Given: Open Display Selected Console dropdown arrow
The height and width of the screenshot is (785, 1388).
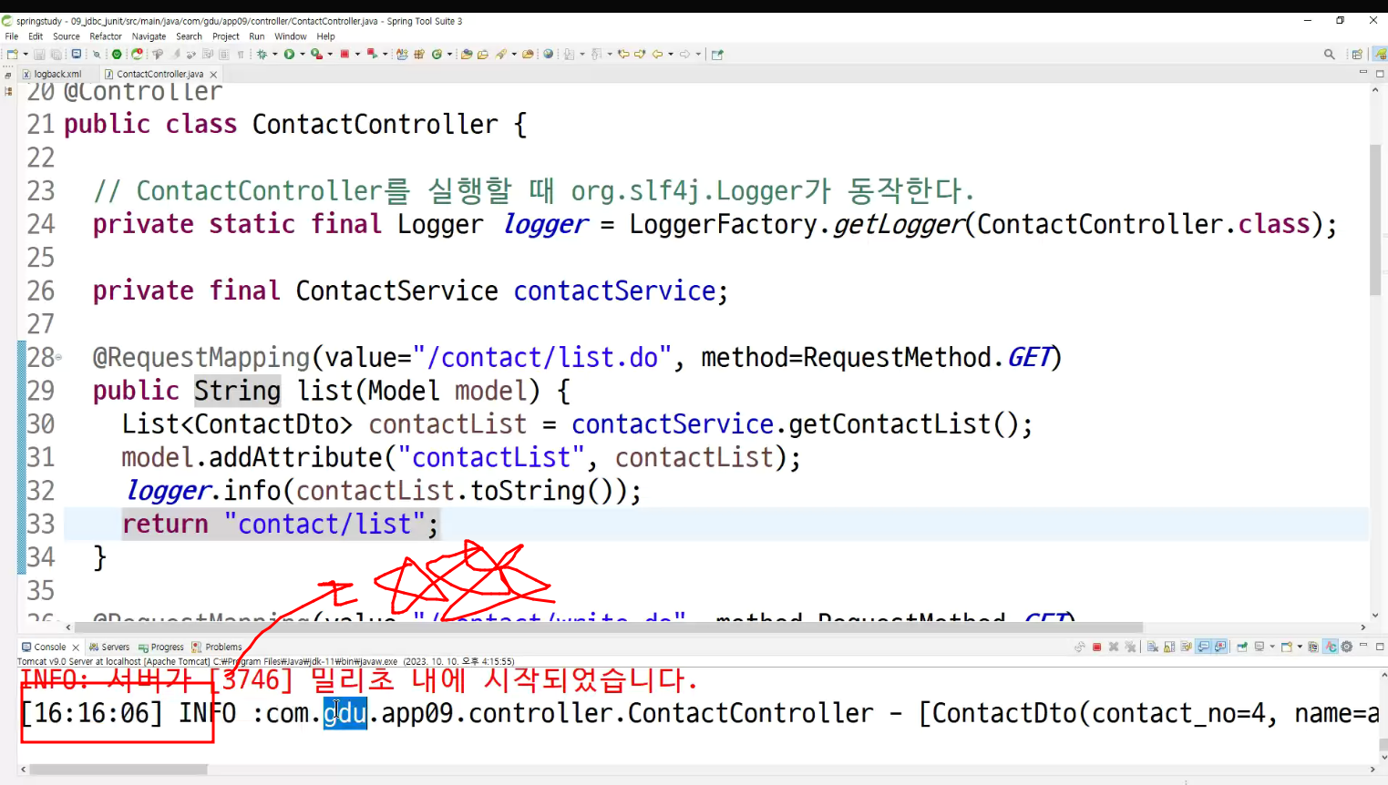Looking at the screenshot, I should [1272, 647].
